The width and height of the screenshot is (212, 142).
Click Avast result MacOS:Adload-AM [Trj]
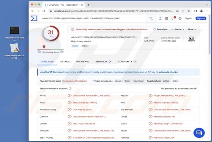[x=85, y=103]
